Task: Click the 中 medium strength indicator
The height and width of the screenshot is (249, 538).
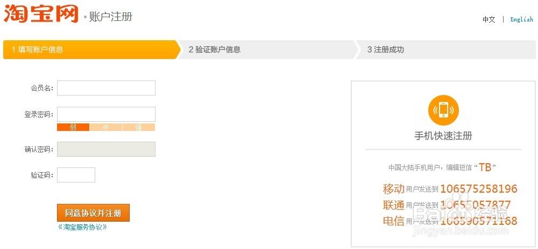Action: tap(106, 127)
